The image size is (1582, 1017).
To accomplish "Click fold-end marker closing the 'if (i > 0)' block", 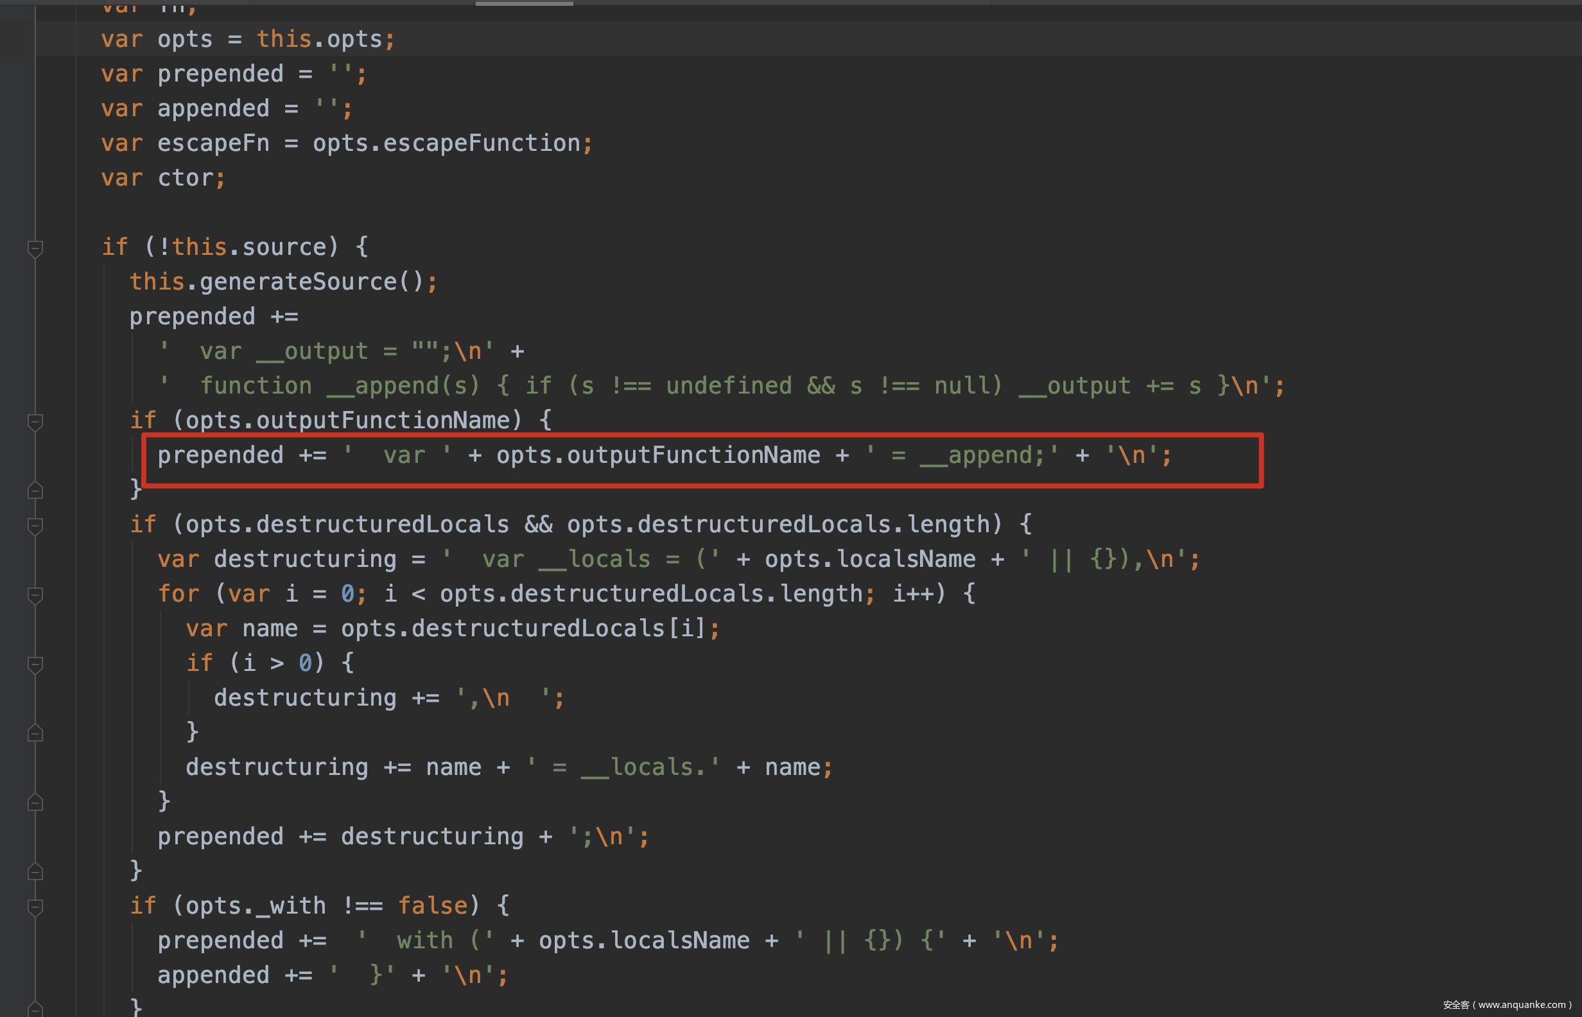I will tap(36, 733).
